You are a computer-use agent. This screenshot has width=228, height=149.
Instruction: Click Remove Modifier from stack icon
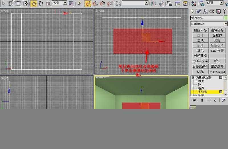click(215, 100)
